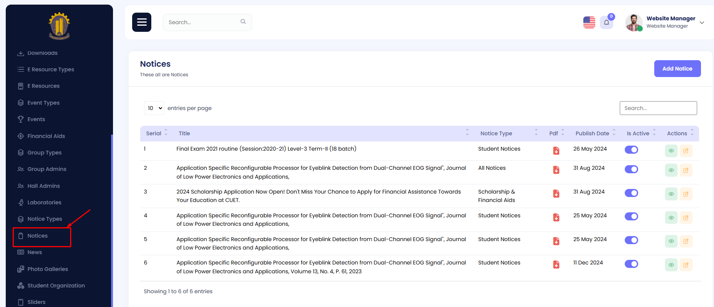Screen dimensions: 714x307
Task: Click the US flag language icon
Action: click(589, 22)
